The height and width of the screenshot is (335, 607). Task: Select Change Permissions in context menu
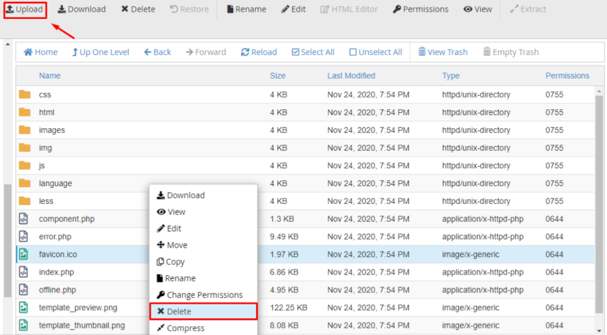(x=199, y=295)
